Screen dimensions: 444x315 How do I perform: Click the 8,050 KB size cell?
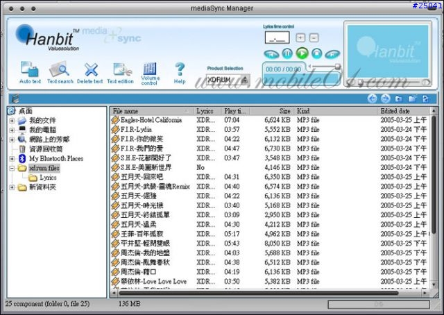click(277, 244)
